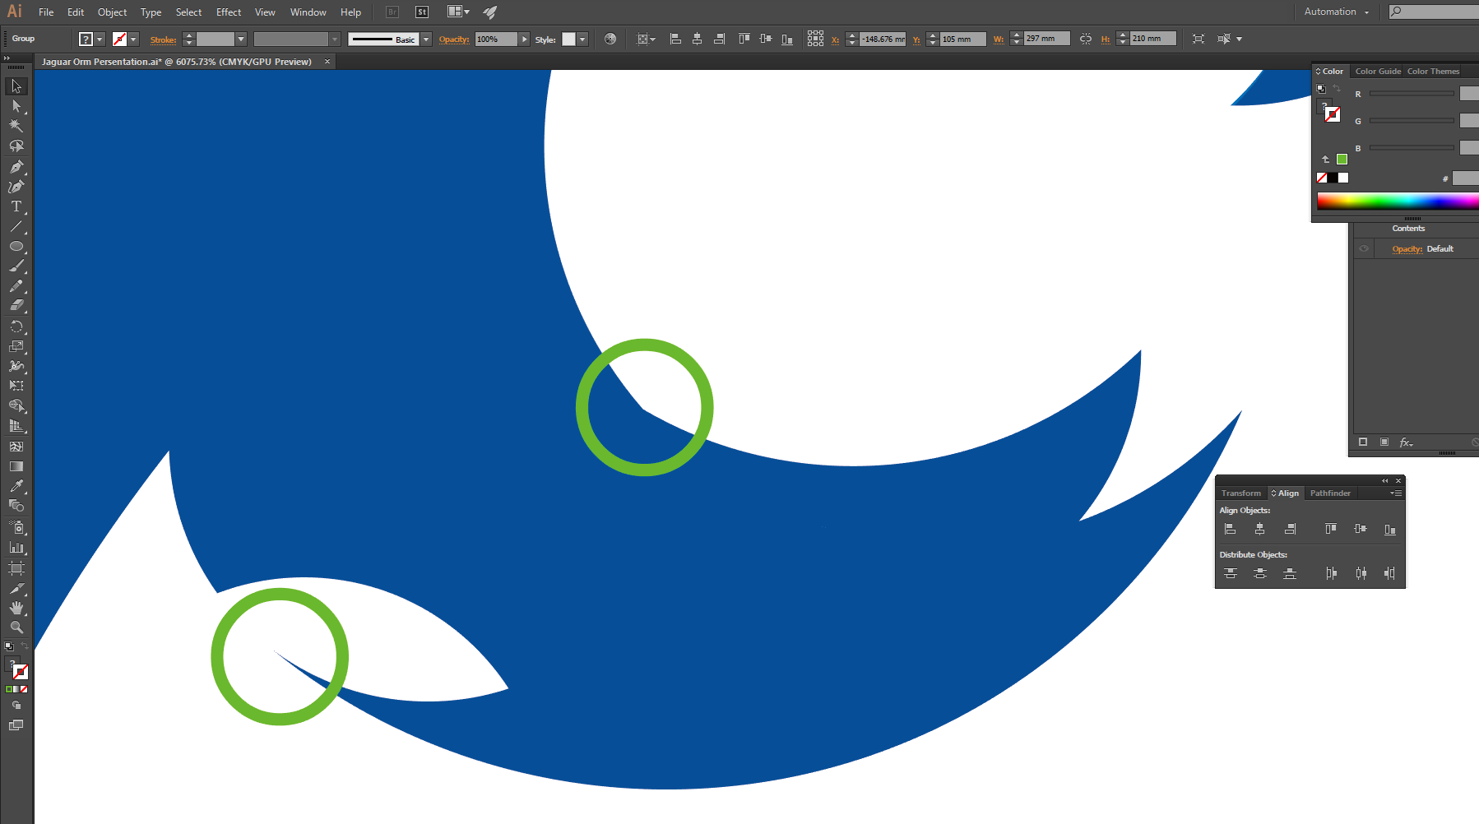Reset to default fill and stroke
This screenshot has width=1479, height=824.
[9, 646]
